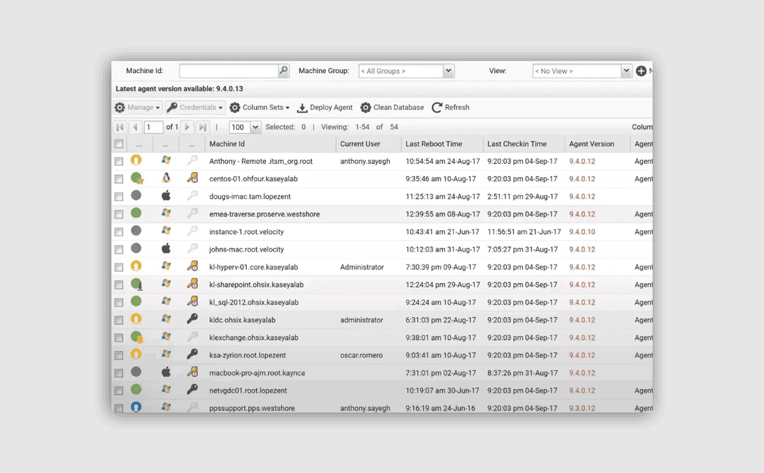Image resolution: width=764 pixels, height=473 pixels.
Task: Click the credential icon for centos-01 row
Action: coord(192,178)
